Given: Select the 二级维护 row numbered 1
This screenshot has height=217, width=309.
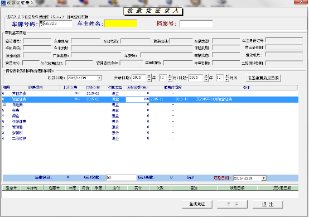Looking at the screenshot, I should point(150,138).
